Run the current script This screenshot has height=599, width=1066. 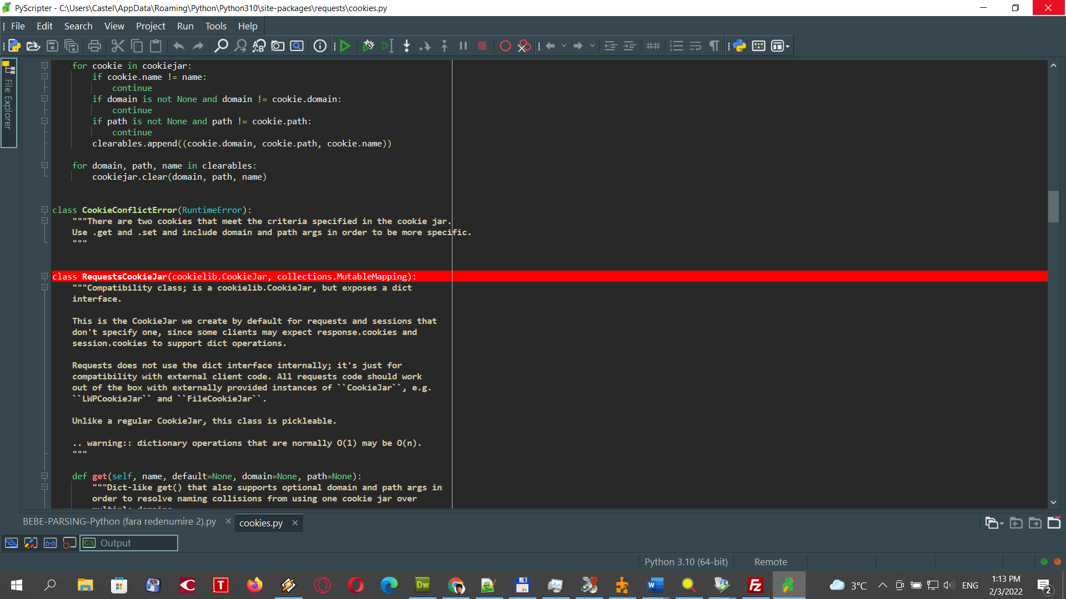345,45
